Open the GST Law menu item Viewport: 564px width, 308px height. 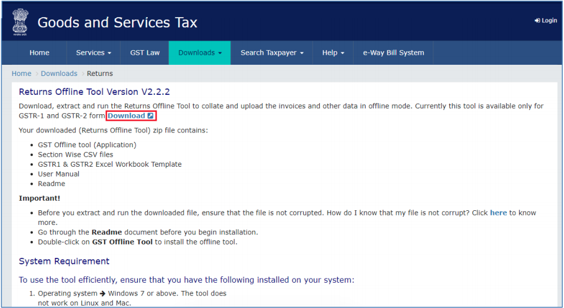tap(145, 52)
